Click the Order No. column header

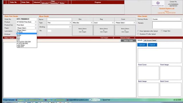coord(13,2)
